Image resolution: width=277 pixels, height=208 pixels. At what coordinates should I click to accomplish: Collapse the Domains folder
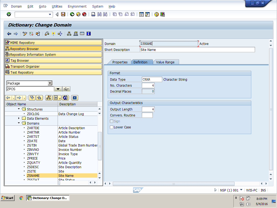(x=19, y=123)
